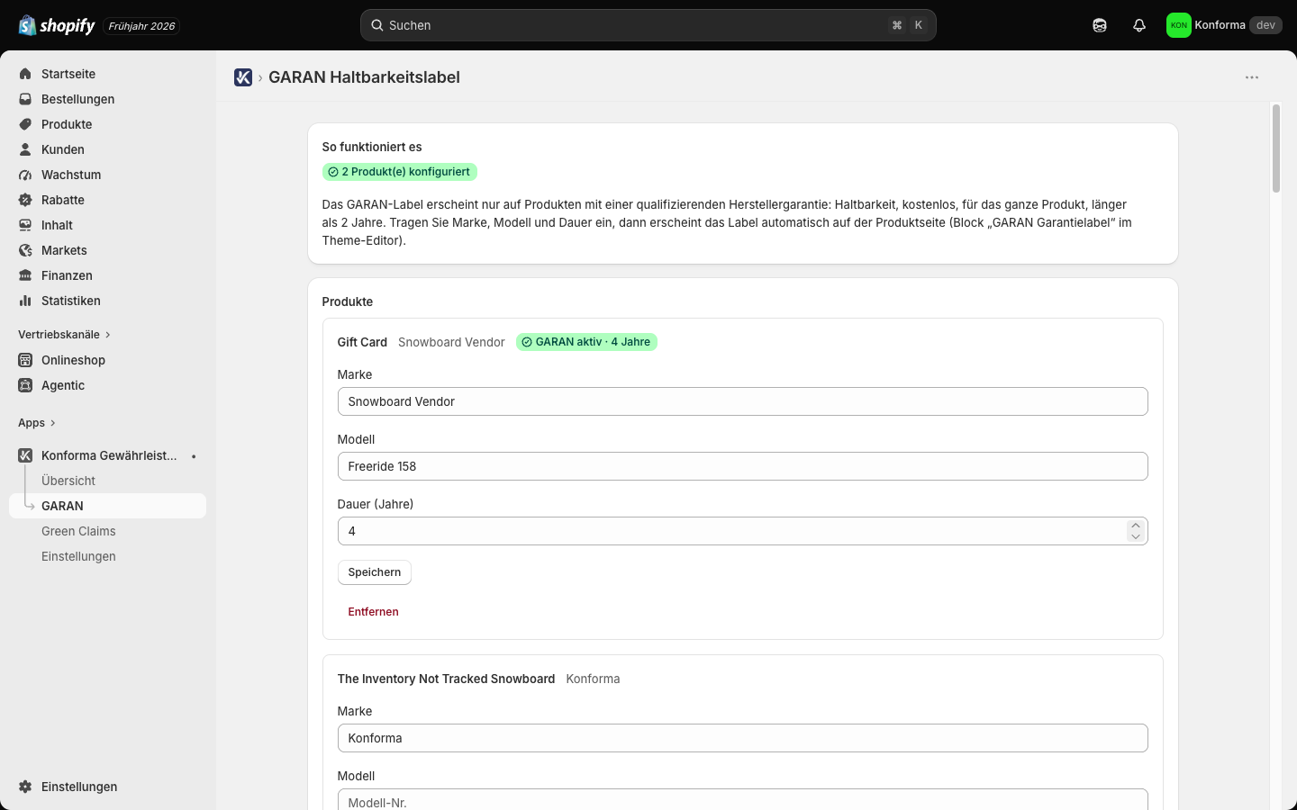Screen dimensions: 1297x810
Task: Click the Produkte section heading
Action: coord(348,301)
